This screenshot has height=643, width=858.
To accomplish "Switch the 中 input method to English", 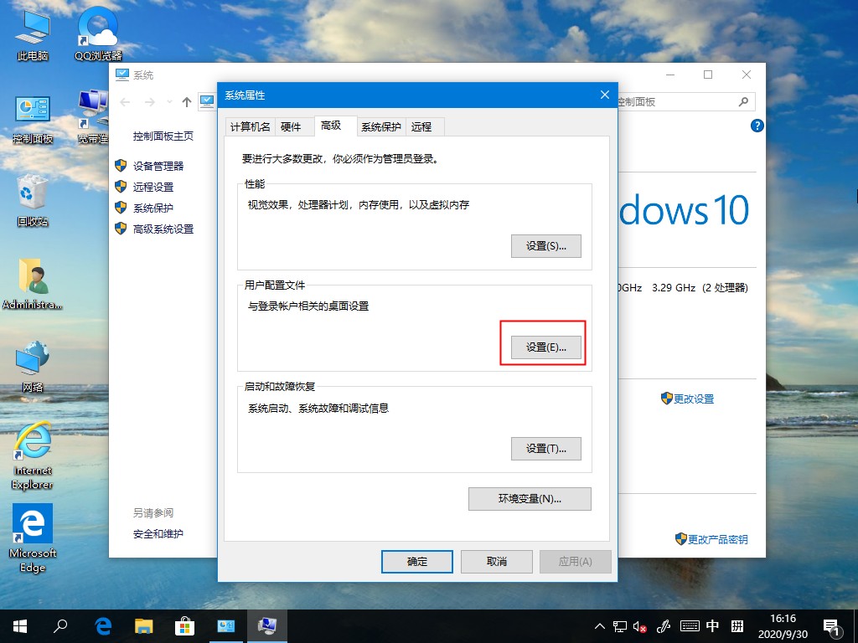I will pos(713,625).
